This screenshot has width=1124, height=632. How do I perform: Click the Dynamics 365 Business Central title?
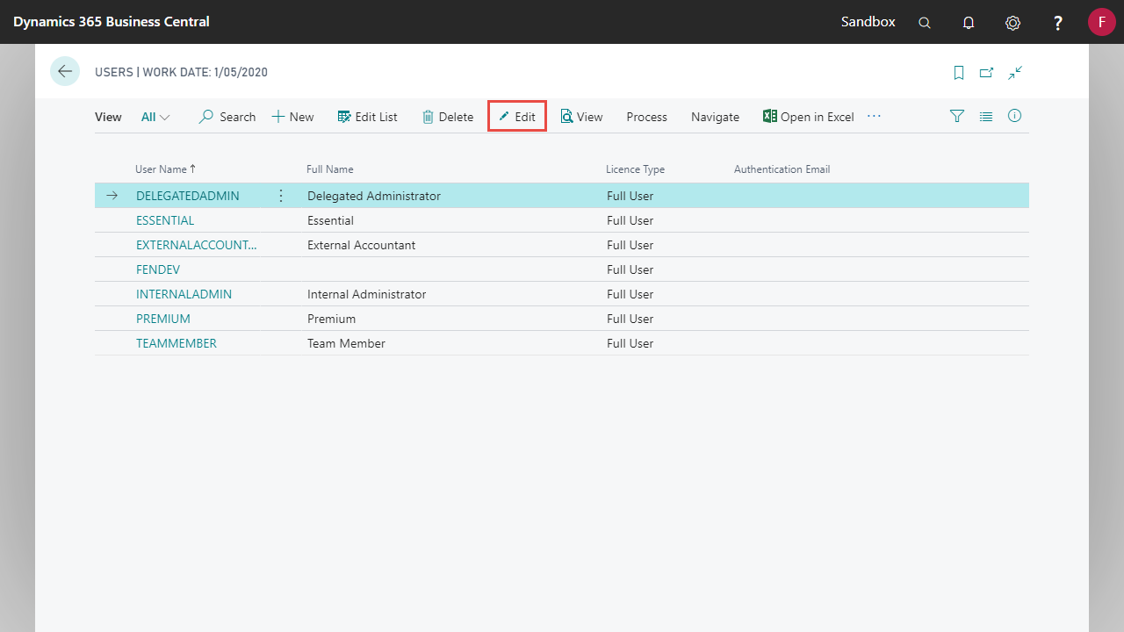tap(112, 22)
